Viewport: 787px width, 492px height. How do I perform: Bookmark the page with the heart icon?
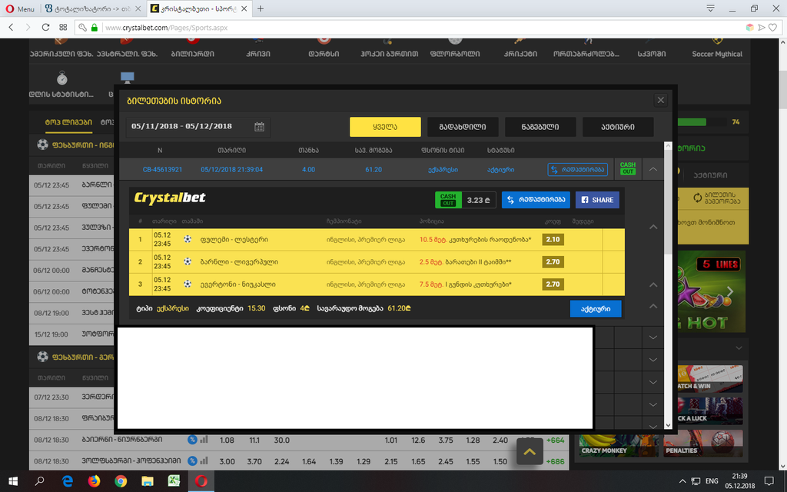[x=773, y=28]
